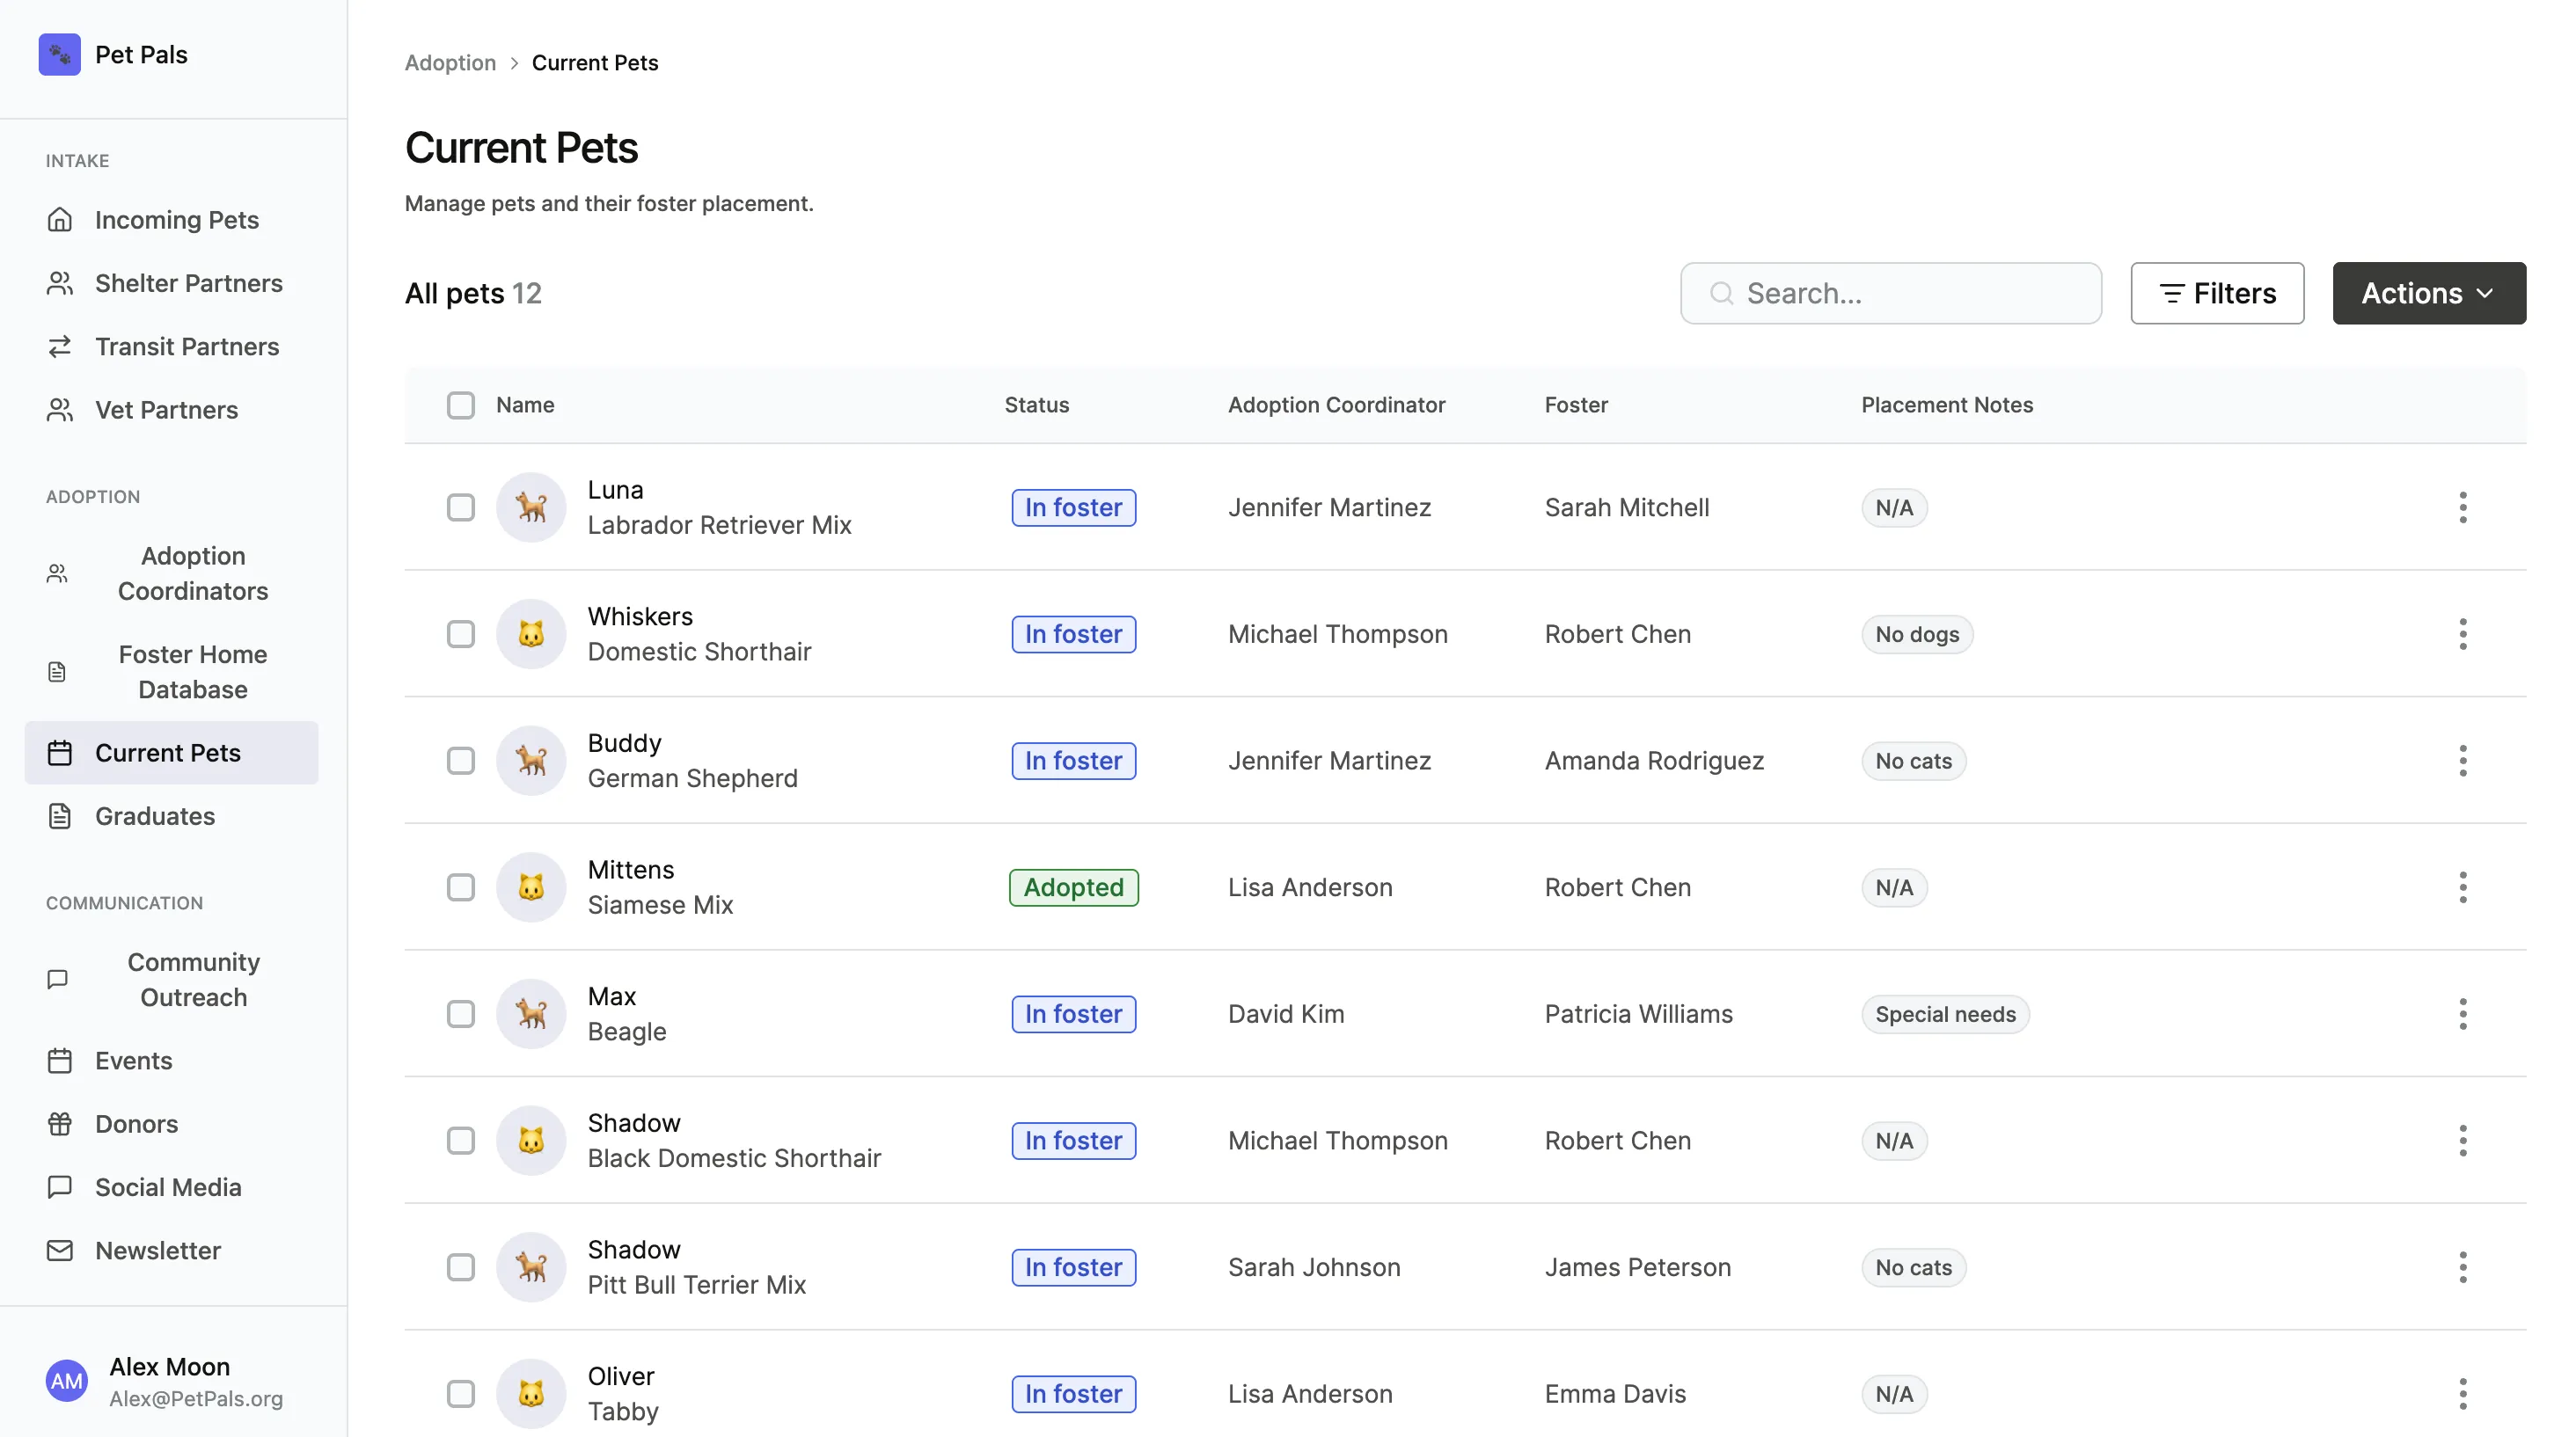Open row options menu for Luna
Image resolution: width=2576 pixels, height=1437 pixels.
(2463, 507)
